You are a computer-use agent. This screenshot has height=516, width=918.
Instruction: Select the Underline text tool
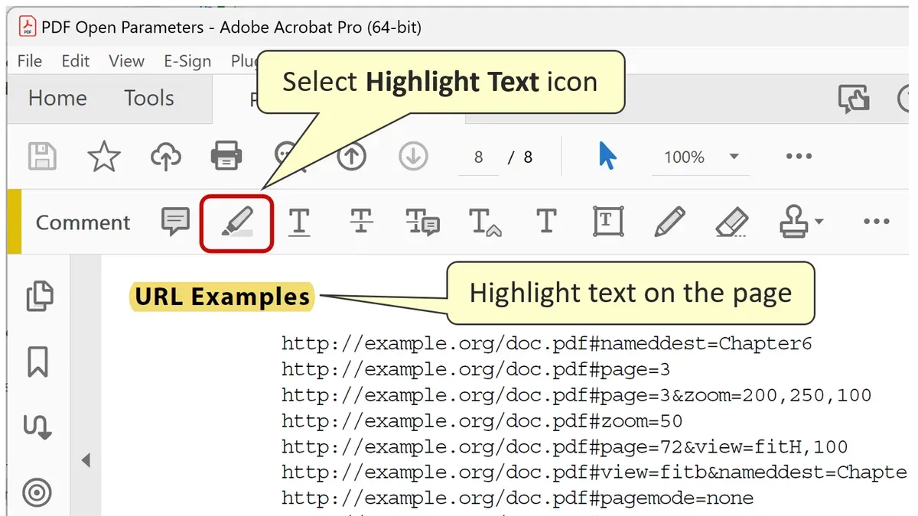(299, 222)
